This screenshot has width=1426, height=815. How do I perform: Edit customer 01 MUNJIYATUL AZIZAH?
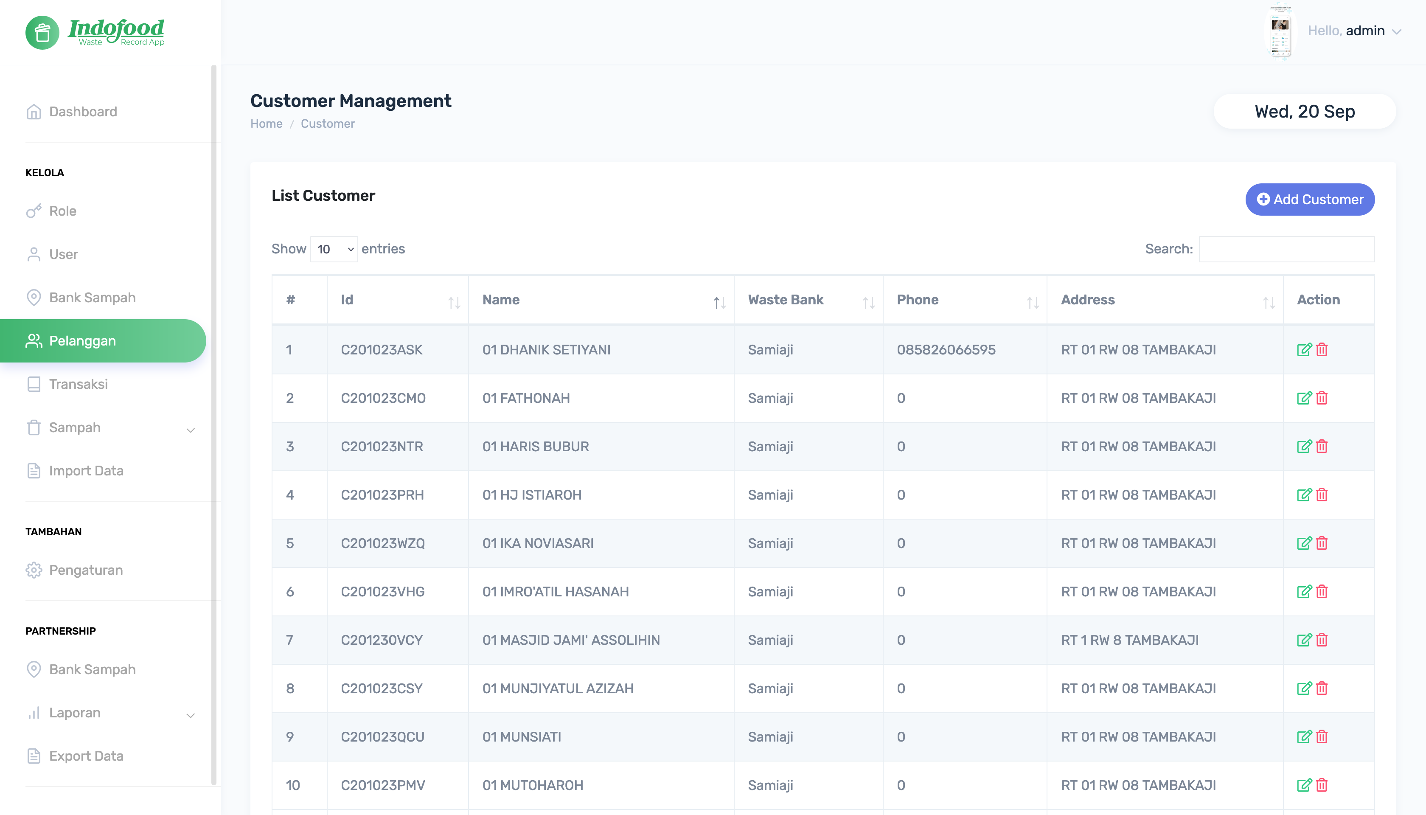(x=1304, y=689)
